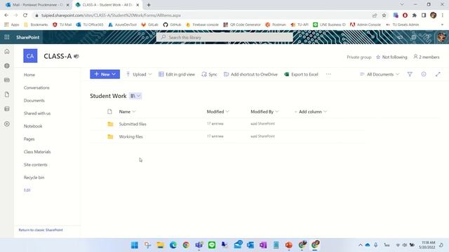The image size is (449, 252).
Task: Reload the page in the browser
Action: (x=25, y=15)
